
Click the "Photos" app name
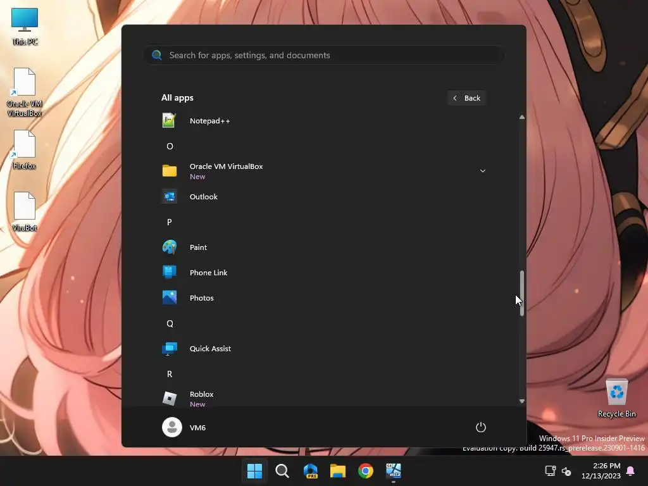[x=202, y=298]
